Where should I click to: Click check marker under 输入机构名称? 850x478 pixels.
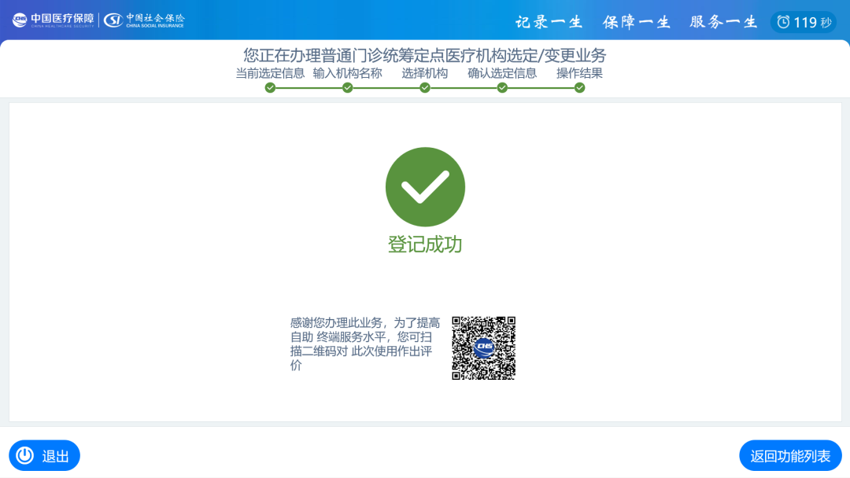coord(348,88)
